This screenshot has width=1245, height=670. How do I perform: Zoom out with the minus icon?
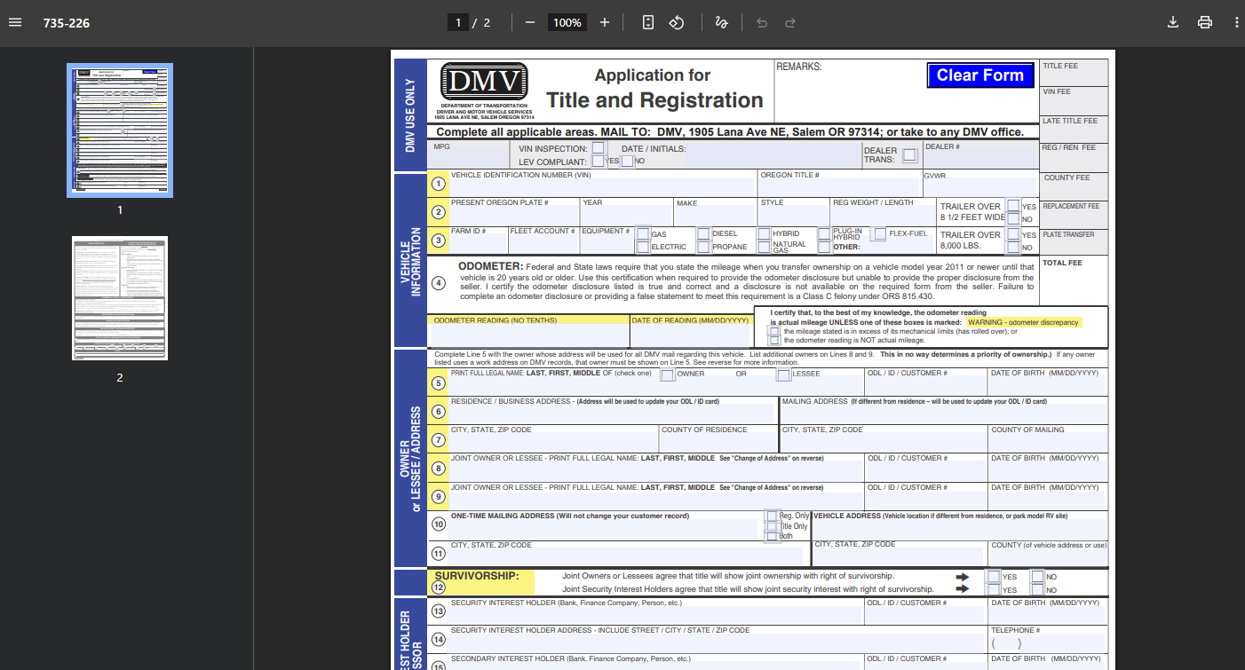tap(530, 22)
